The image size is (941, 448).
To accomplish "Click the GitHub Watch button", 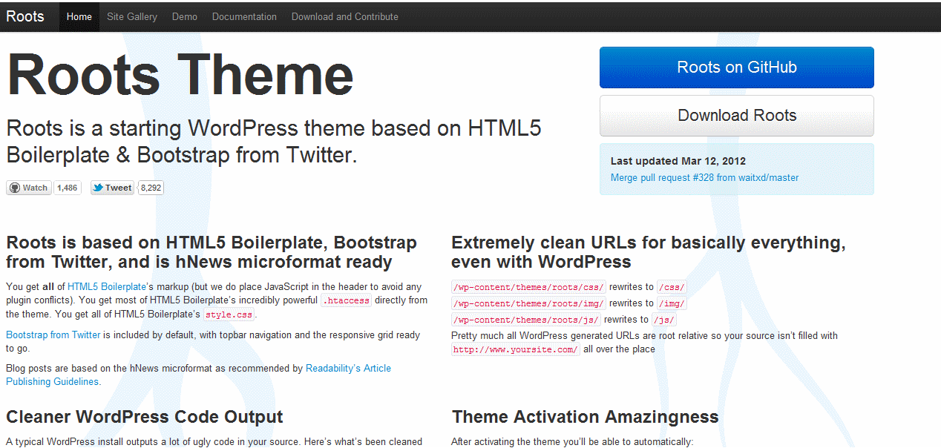I will point(28,188).
